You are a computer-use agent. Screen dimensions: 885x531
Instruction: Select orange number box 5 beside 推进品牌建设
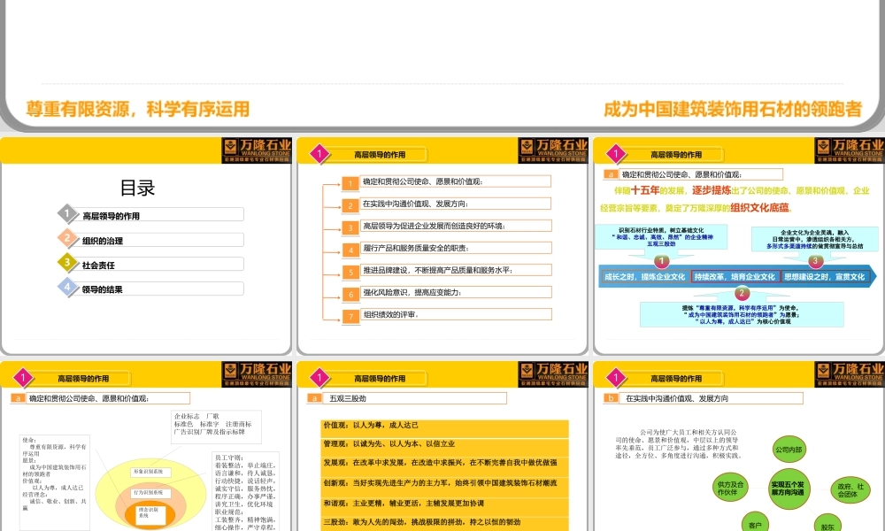coord(350,272)
